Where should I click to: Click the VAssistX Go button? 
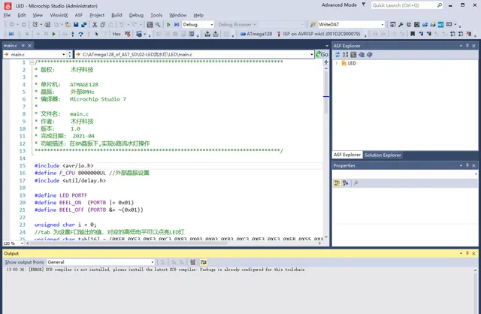(322, 54)
